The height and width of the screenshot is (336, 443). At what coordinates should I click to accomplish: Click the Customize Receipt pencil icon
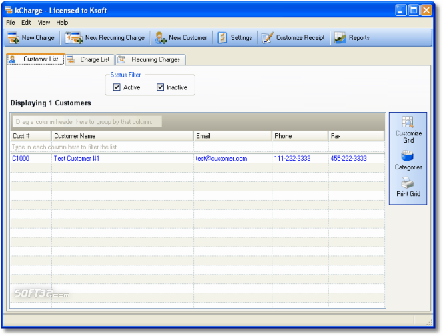point(267,37)
